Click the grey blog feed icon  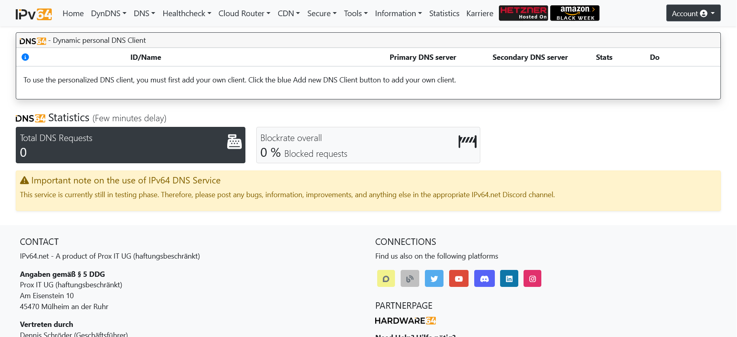click(x=410, y=278)
